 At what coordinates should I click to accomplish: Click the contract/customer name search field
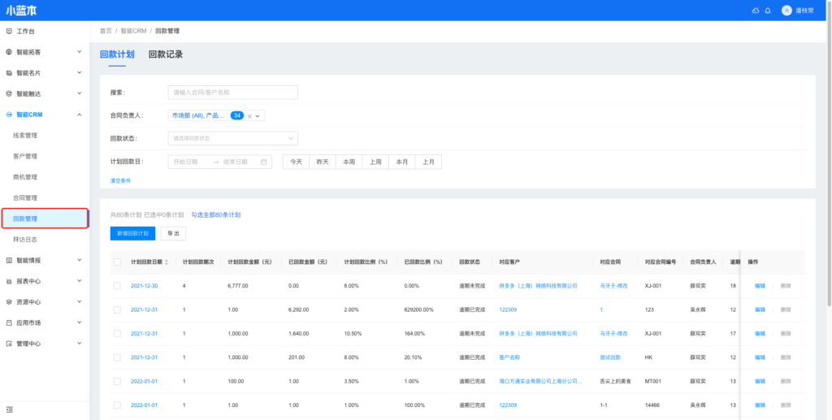click(232, 93)
